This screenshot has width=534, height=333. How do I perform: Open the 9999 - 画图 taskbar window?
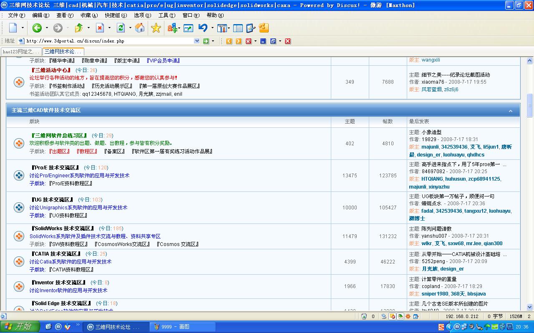click(x=182, y=327)
